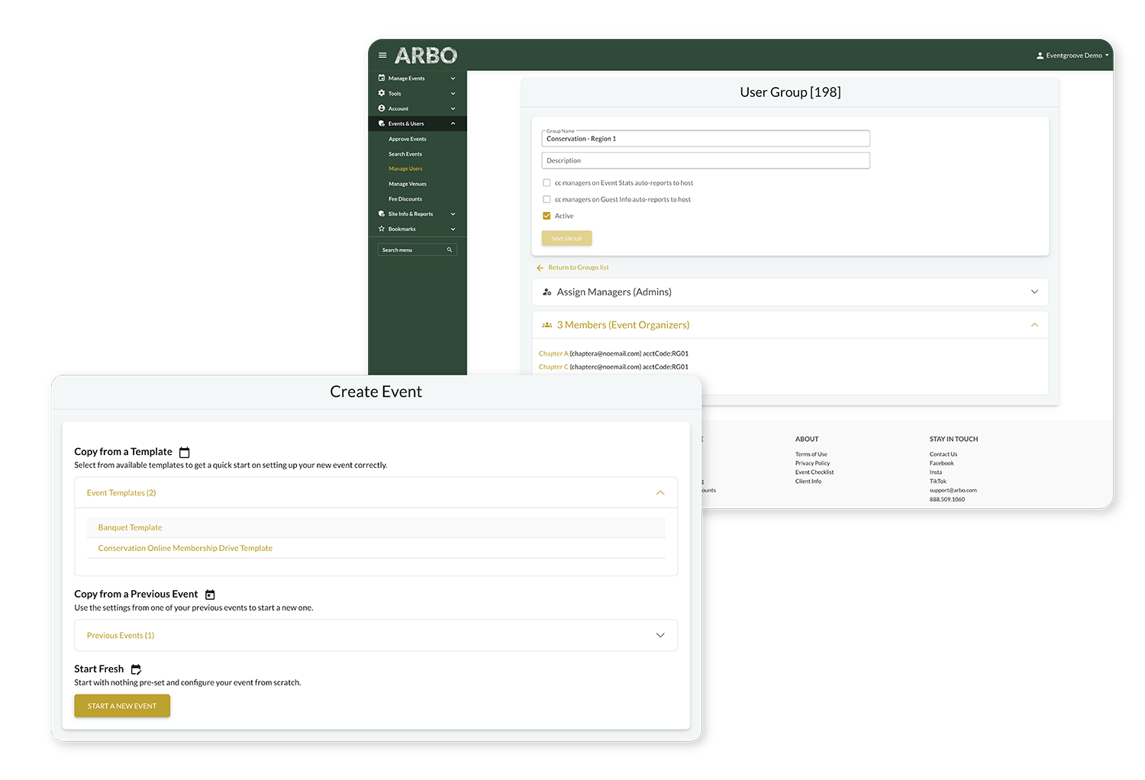Enable cc managers on Guest Info auto-reports checkbox
This screenshot has height=780, width=1145.
pos(547,199)
